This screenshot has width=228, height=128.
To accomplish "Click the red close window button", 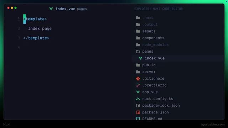I will click(x=8, y=8).
